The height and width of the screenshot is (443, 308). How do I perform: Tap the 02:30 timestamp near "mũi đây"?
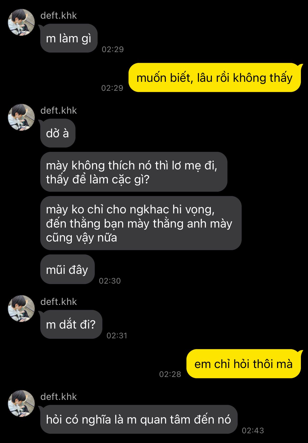[110, 281]
